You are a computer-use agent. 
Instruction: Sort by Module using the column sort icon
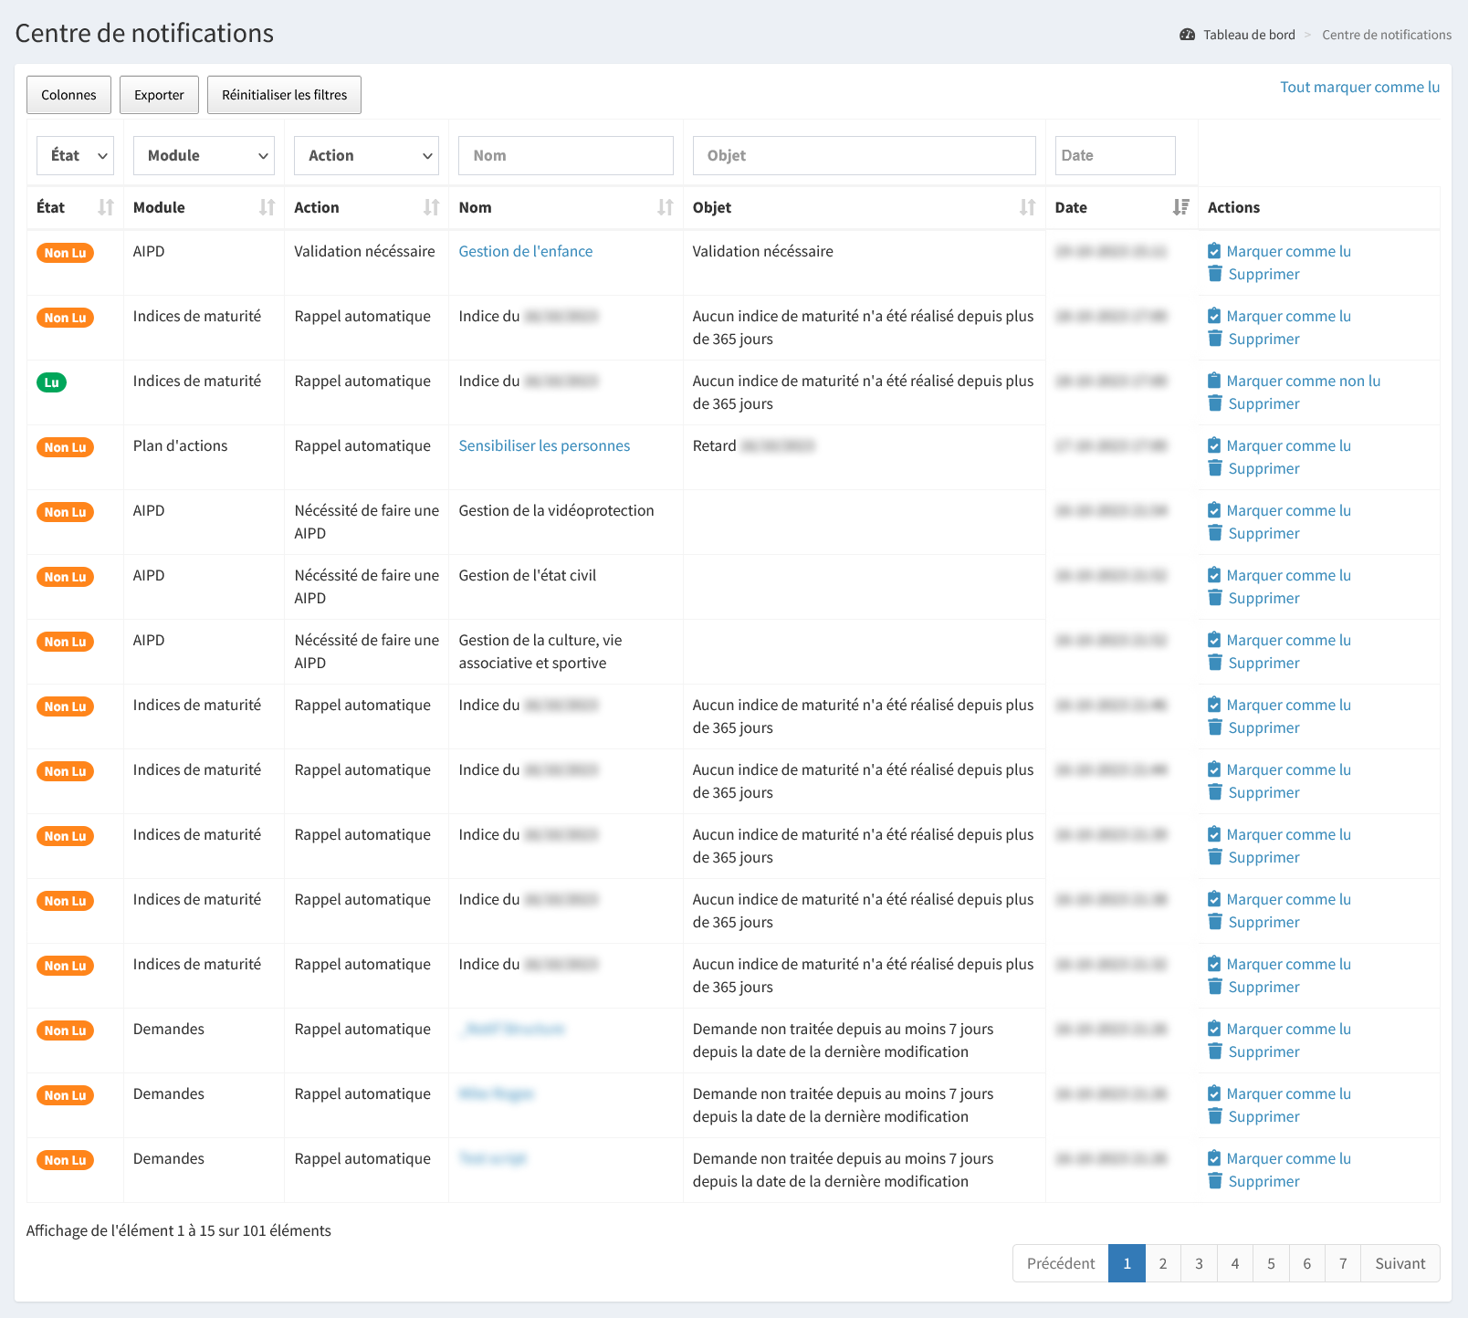(267, 207)
